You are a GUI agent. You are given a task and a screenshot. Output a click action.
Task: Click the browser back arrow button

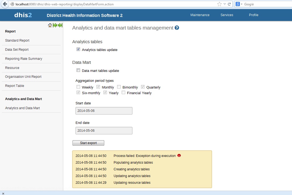5,4
